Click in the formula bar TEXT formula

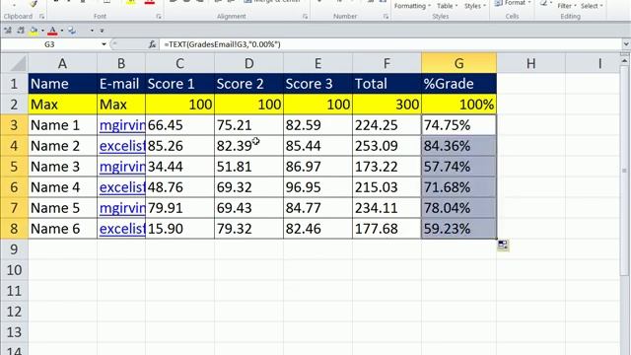point(223,44)
